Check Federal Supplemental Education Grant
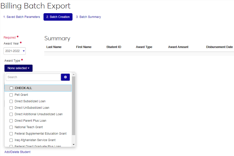234x156 pixels. (x=11, y=134)
